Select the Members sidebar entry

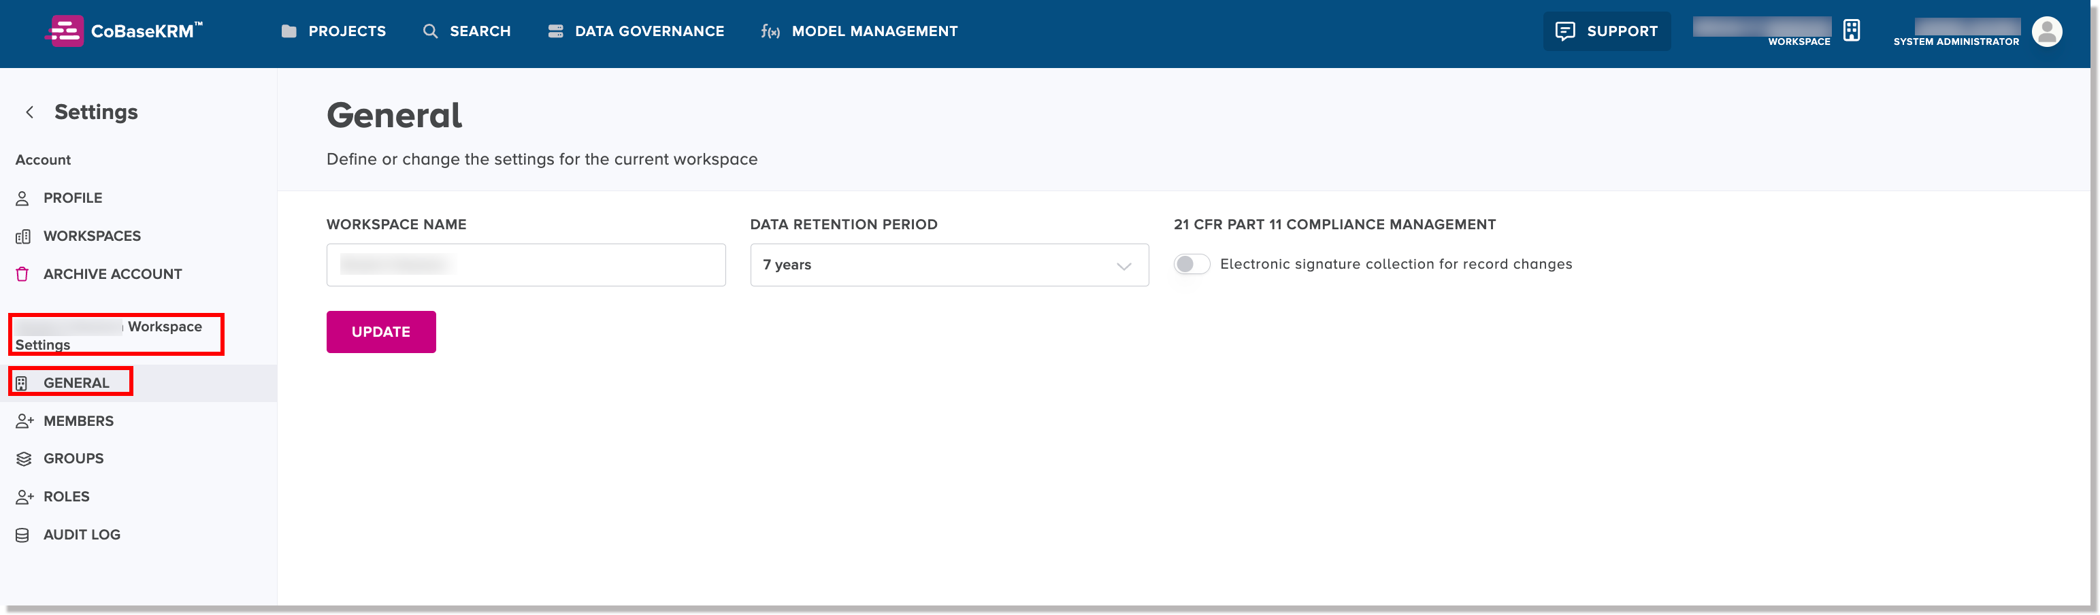coord(78,420)
